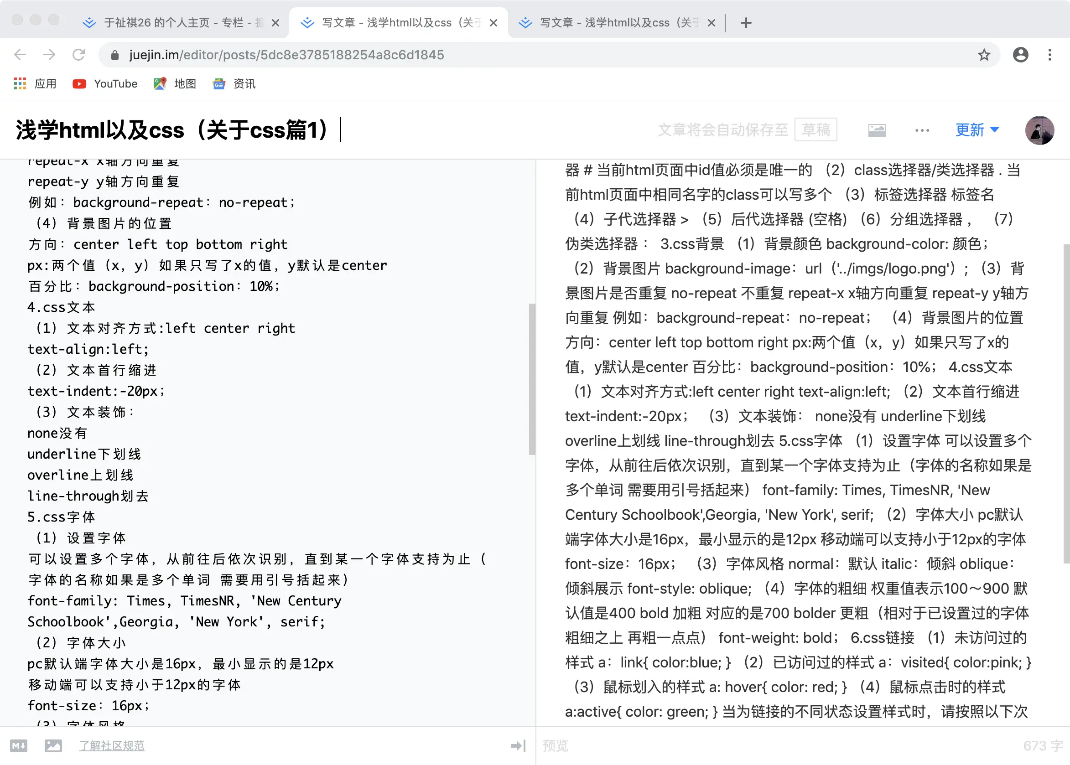Image resolution: width=1070 pixels, height=765 pixels.
Task: Click the browser reload icon
Action: 79,55
